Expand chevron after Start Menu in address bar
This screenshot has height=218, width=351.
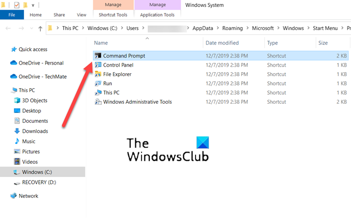[342, 28]
